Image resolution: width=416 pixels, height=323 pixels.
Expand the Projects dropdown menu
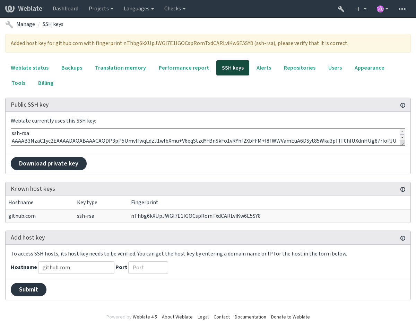101,9
